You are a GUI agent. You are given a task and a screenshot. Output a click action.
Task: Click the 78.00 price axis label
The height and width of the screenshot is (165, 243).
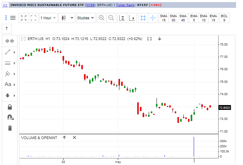(224, 45)
